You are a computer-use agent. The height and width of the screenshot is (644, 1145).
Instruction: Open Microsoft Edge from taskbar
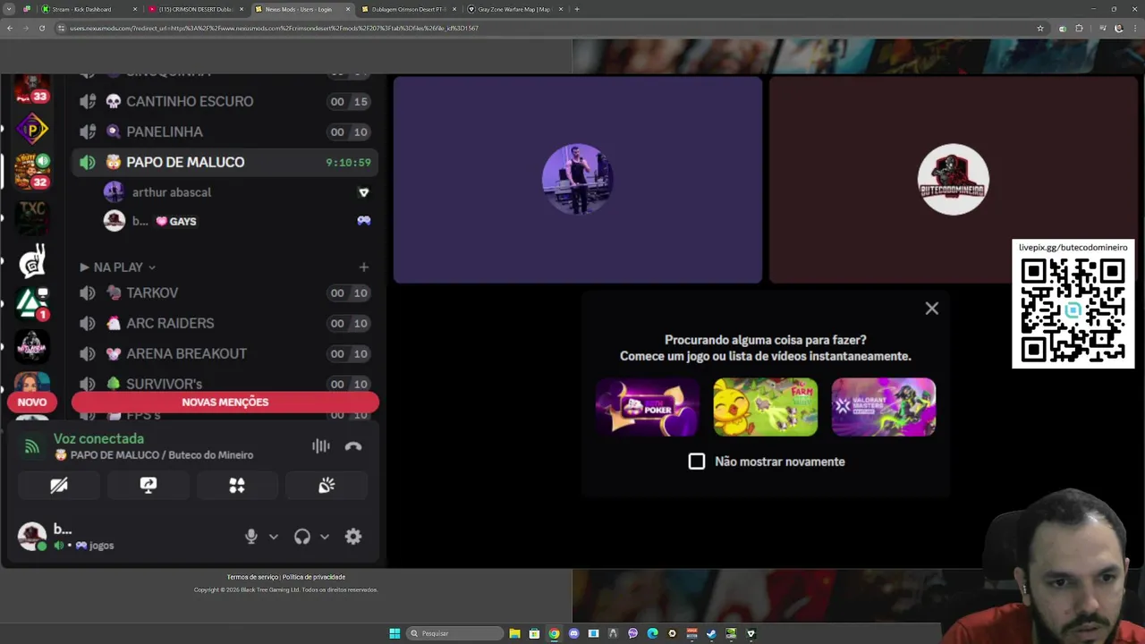coord(652,633)
